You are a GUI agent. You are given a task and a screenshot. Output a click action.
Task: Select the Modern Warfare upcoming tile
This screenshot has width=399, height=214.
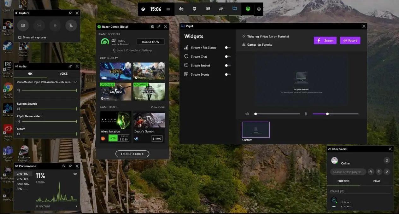[x=149, y=92]
